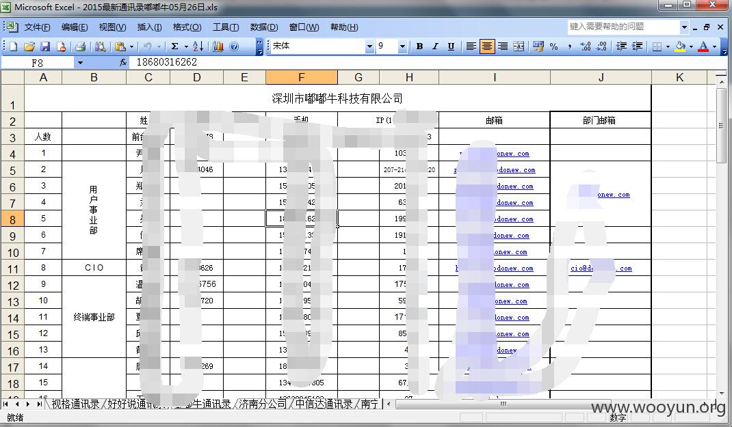Open the font name dropdown
This screenshot has height=427, width=732.
[369, 46]
